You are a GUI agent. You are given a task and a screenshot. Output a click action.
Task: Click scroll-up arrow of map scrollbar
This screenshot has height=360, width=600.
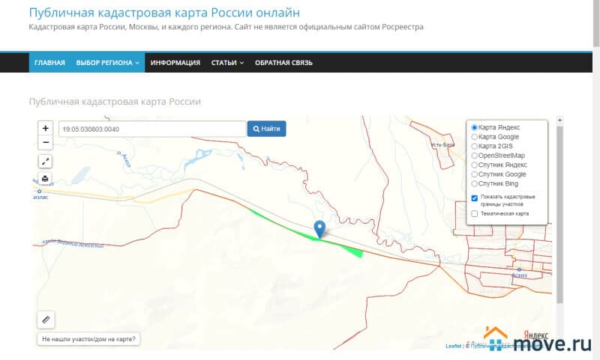[x=559, y=120]
